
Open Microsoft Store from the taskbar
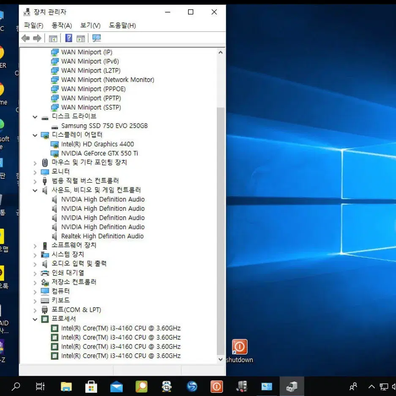[91, 386]
